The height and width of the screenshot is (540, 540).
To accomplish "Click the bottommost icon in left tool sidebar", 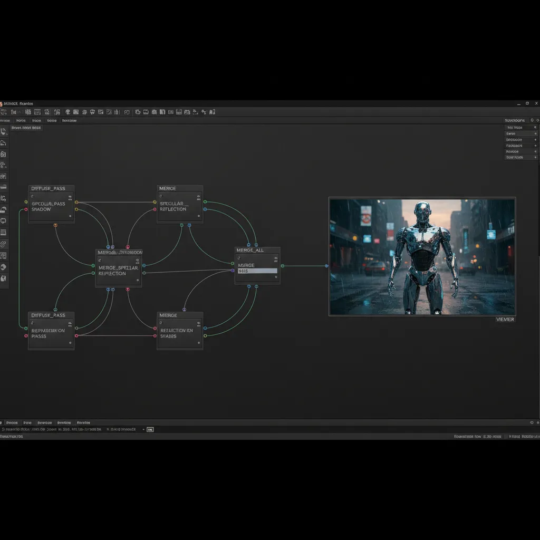I will [x=4, y=278].
